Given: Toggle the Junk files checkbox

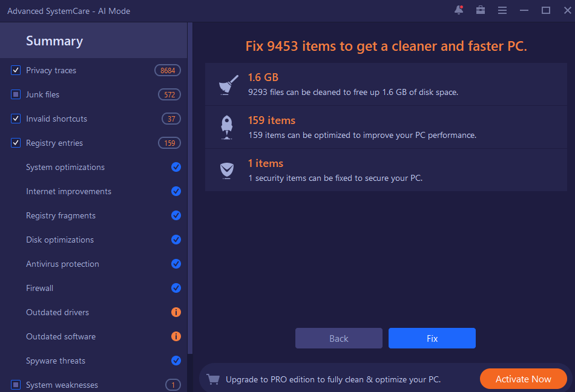Looking at the screenshot, I should click(16, 94).
